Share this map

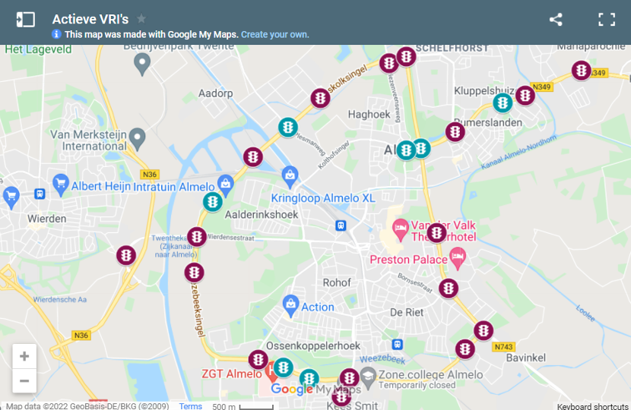click(556, 19)
